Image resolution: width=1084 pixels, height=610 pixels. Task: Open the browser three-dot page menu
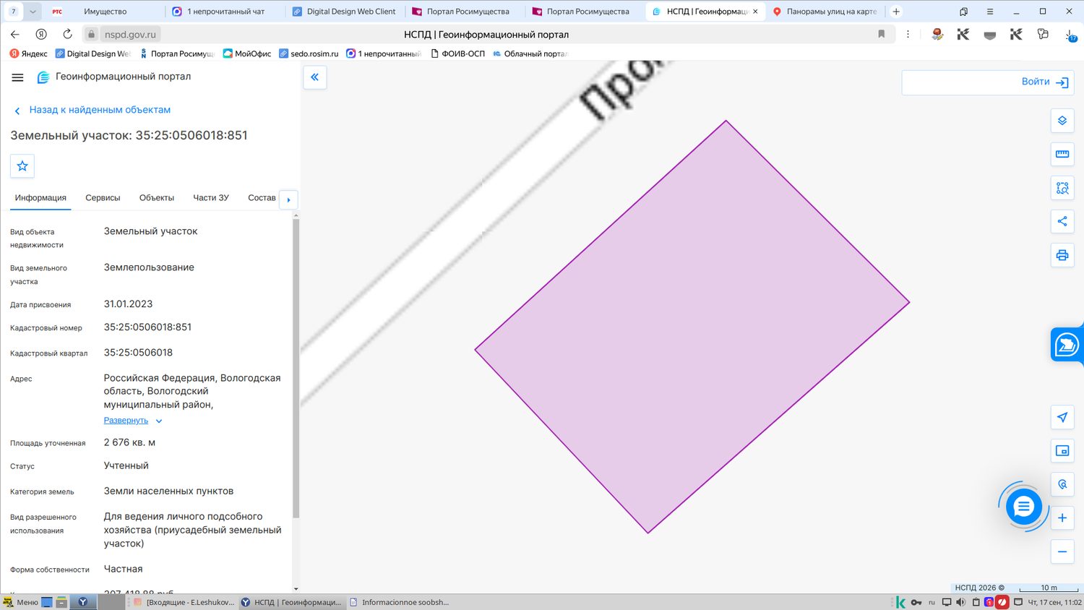908,34
